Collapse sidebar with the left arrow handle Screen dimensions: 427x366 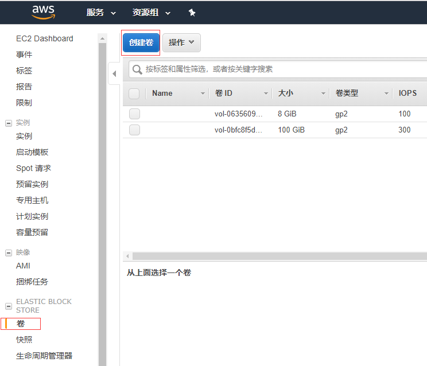[114, 73]
